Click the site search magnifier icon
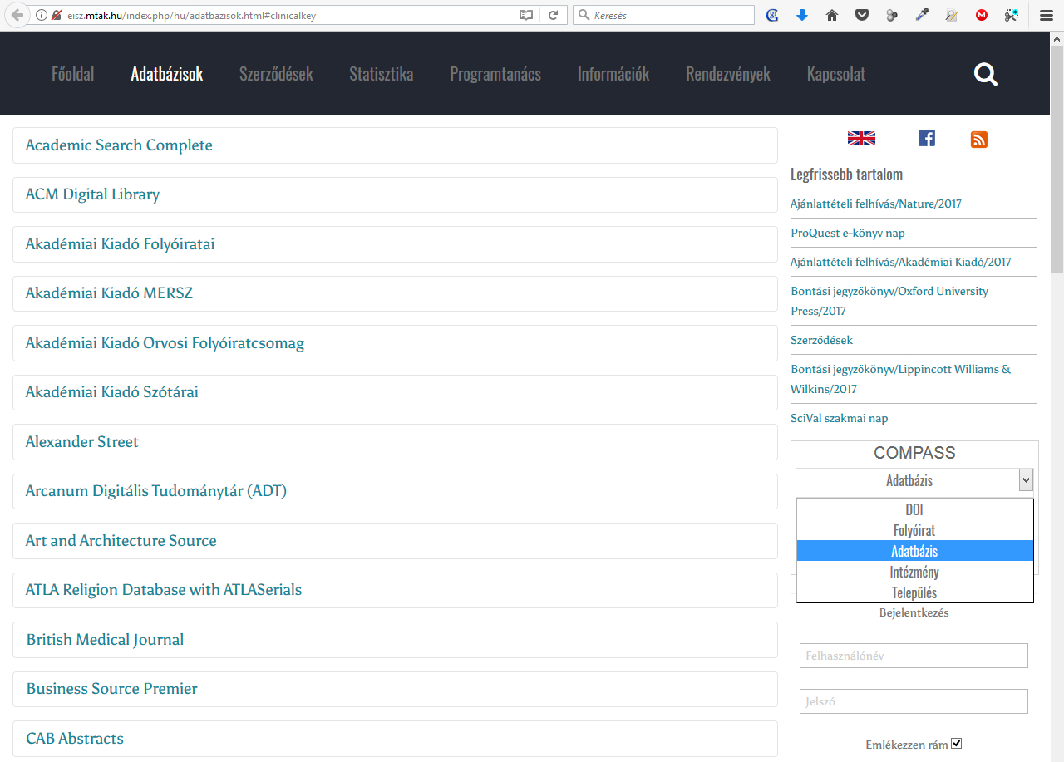Viewport: 1064px width, 762px height. (986, 75)
